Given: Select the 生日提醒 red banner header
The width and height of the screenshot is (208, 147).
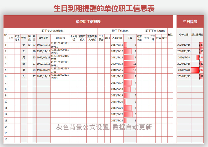Looking at the screenshot, I should tap(190, 21).
